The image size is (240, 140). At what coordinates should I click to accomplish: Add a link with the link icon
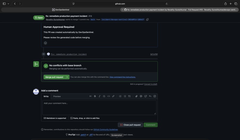click(x=113, y=96)
